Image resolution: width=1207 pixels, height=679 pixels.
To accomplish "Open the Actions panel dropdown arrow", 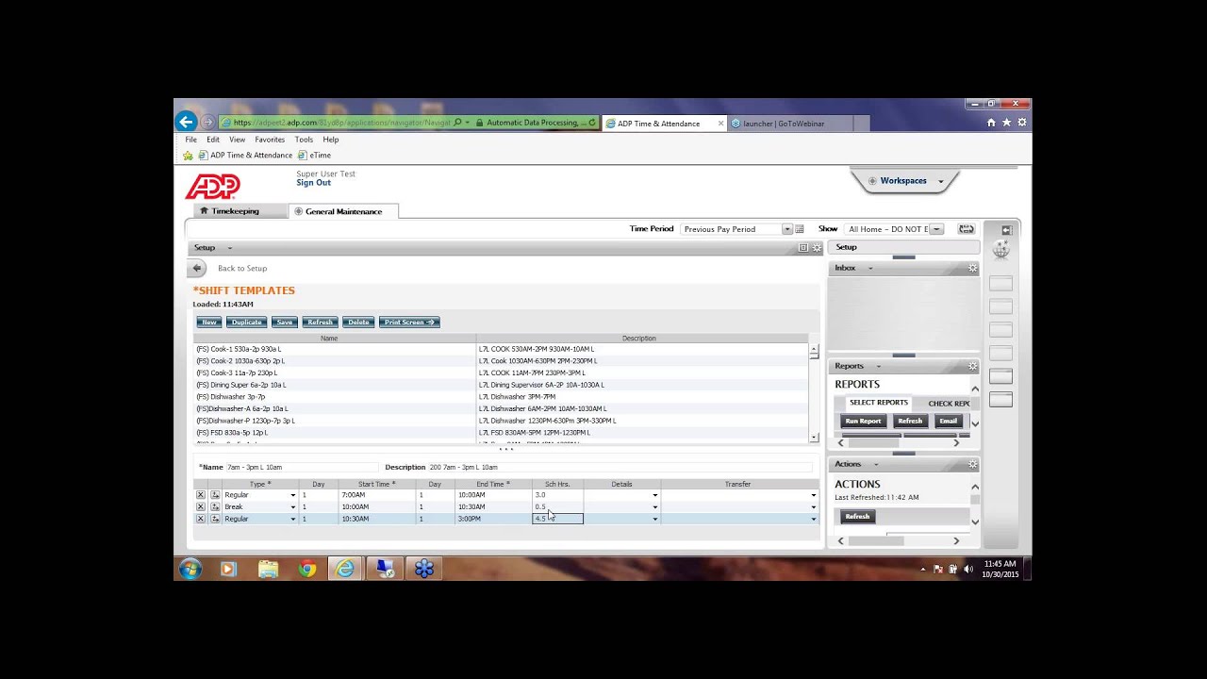I will (x=875, y=464).
